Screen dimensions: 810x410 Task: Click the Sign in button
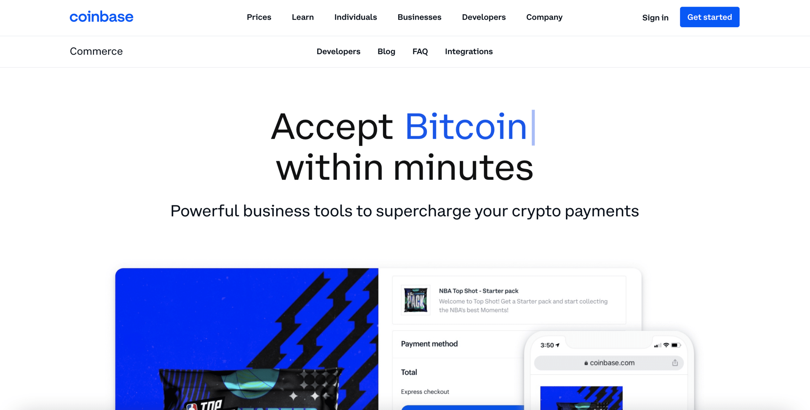click(x=656, y=17)
